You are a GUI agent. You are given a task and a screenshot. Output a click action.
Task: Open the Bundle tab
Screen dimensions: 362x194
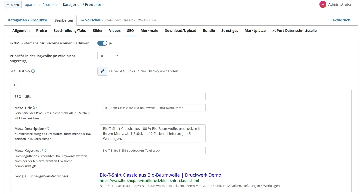pyautogui.click(x=209, y=31)
